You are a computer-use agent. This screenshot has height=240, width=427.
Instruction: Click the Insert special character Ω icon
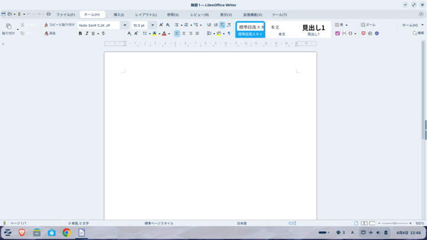(350, 33)
